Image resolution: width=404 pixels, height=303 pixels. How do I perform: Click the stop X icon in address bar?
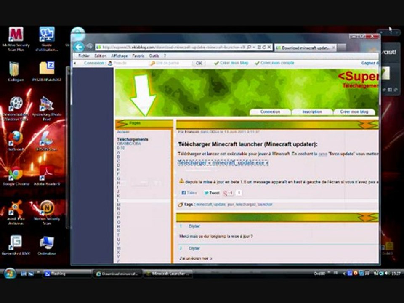pos(269,48)
